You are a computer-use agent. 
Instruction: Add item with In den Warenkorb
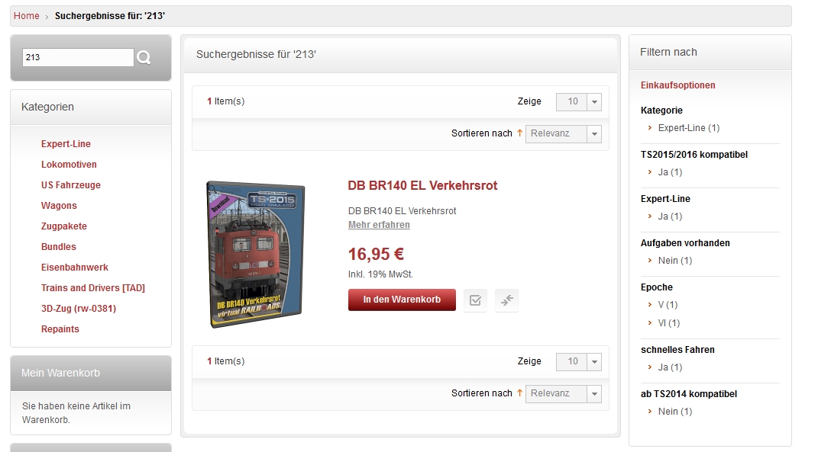point(402,300)
